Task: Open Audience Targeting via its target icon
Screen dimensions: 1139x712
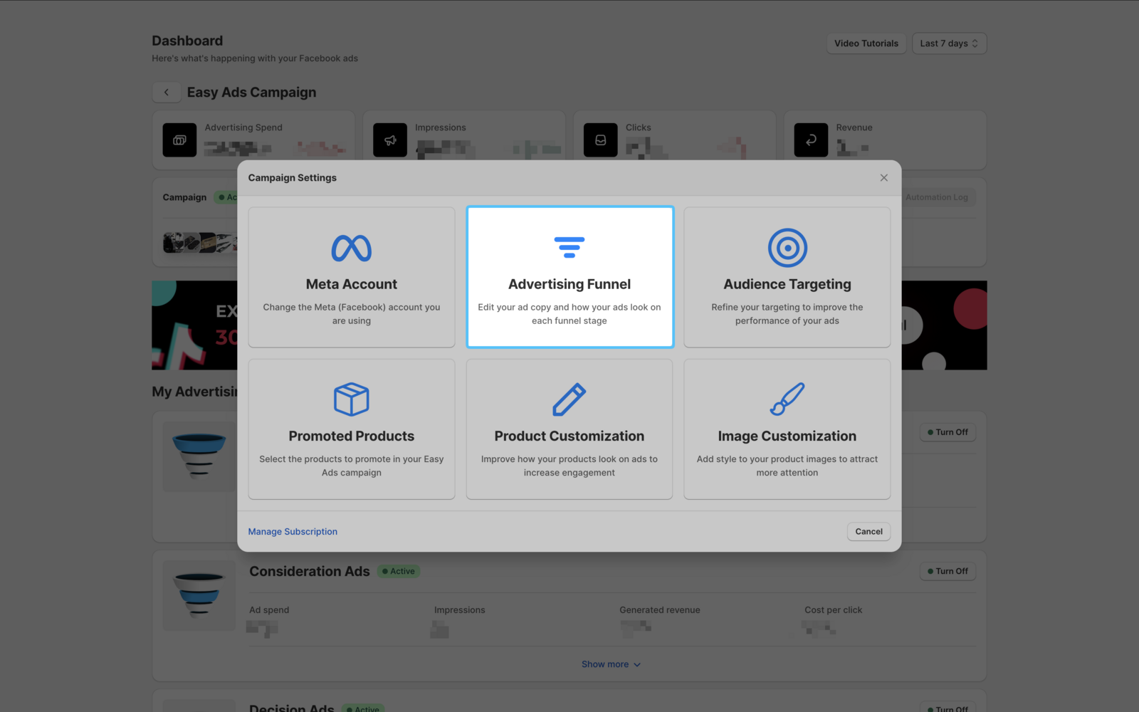Action: [x=787, y=248]
